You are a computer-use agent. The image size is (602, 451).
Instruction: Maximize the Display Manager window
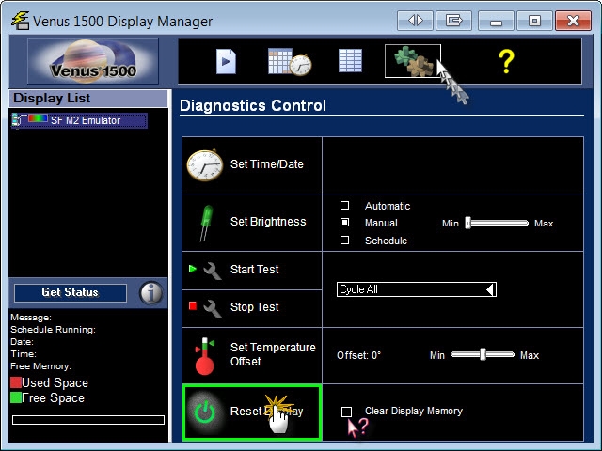click(x=534, y=21)
